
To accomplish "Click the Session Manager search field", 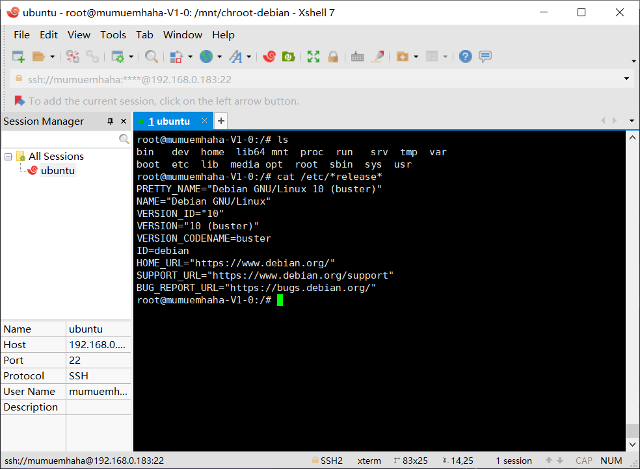I will 60,139.
